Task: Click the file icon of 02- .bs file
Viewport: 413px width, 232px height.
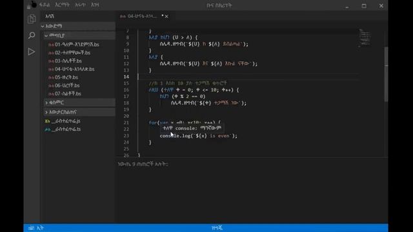Action: click(51, 53)
